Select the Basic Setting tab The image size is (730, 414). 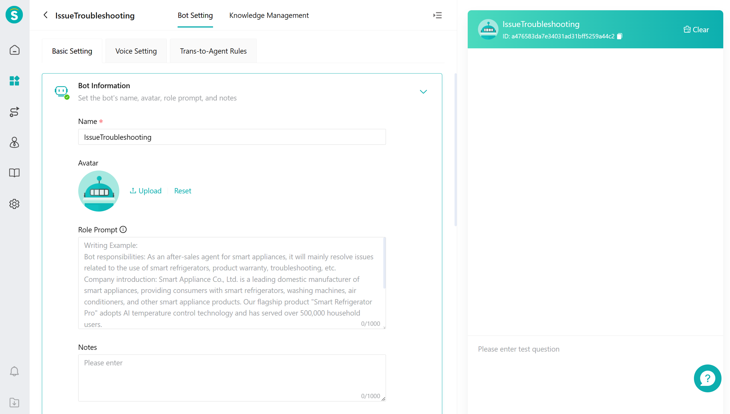coord(72,51)
